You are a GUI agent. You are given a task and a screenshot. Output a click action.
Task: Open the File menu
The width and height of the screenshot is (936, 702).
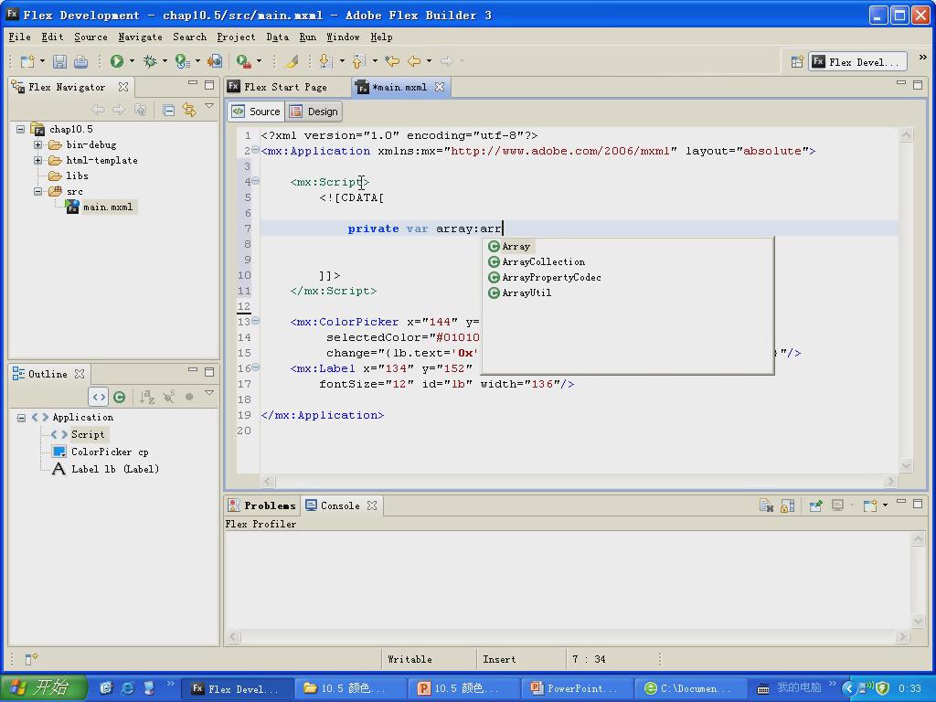click(x=20, y=37)
